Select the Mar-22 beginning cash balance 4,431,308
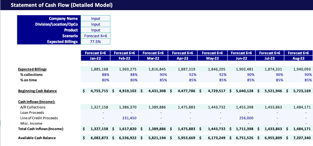This screenshot has height=146, width=313. [x=157, y=91]
